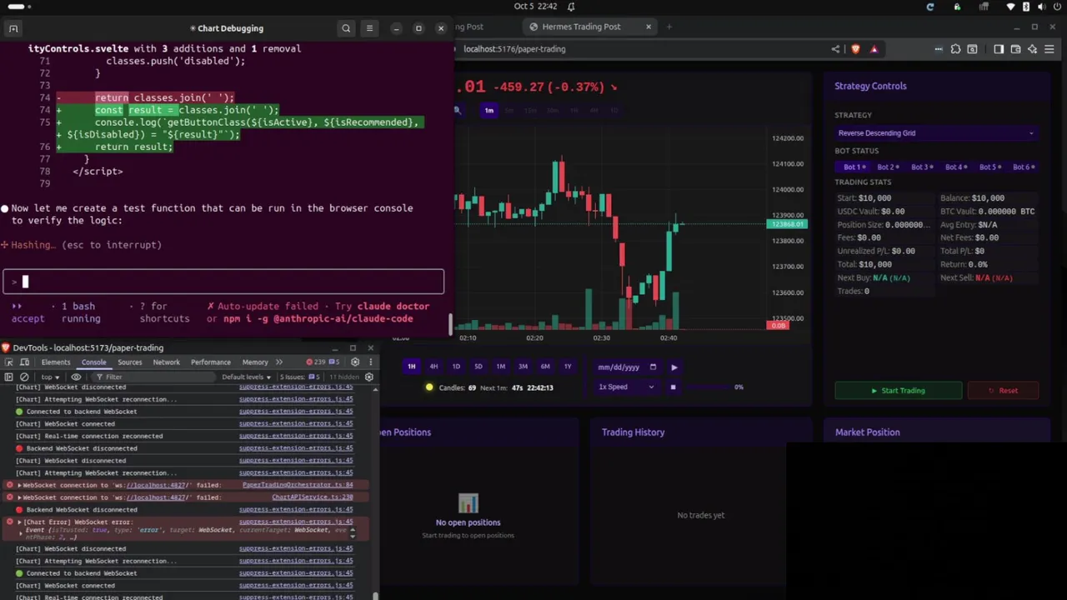The image size is (1067, 600).
Task: Select the 1m candle interval
Action: point(489,110)
